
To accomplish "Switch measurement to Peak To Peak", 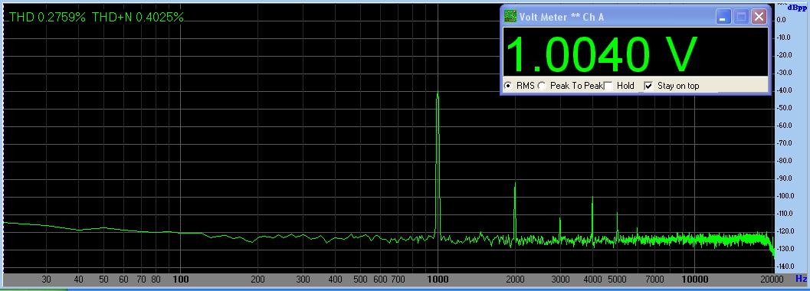I will [541, 86].
